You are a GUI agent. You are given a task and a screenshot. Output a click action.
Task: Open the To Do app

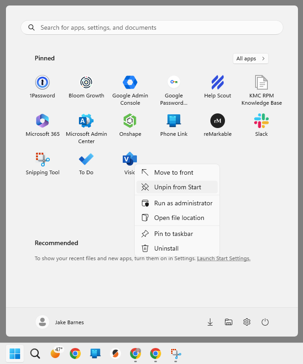click(86, 164)
